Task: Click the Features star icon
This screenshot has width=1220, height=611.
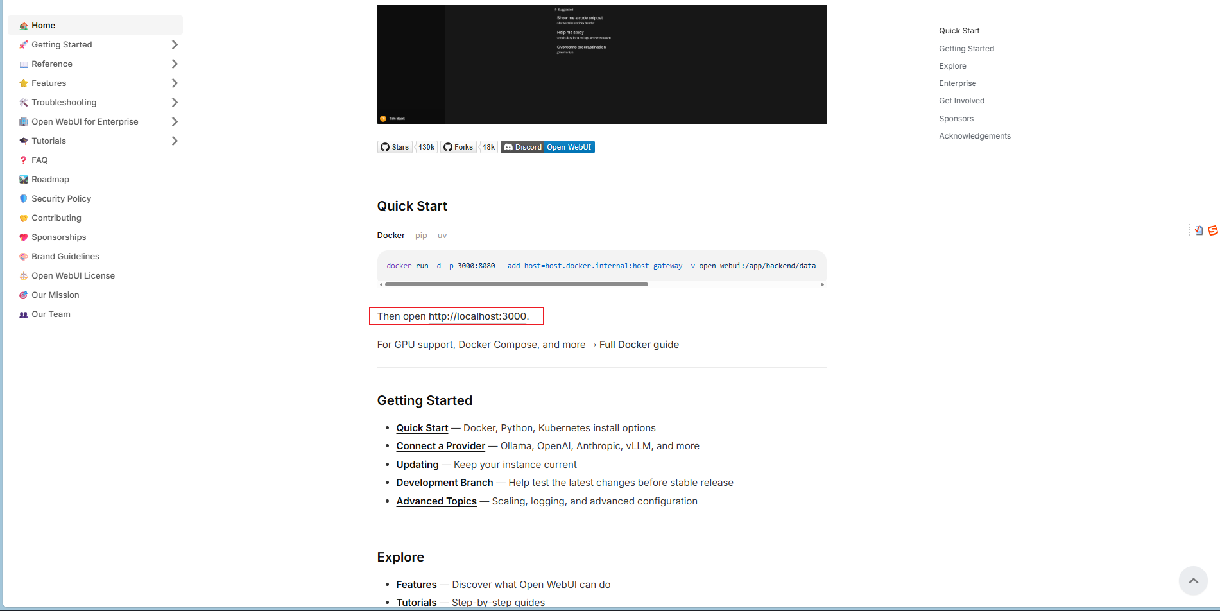Action: pos(24,83)
